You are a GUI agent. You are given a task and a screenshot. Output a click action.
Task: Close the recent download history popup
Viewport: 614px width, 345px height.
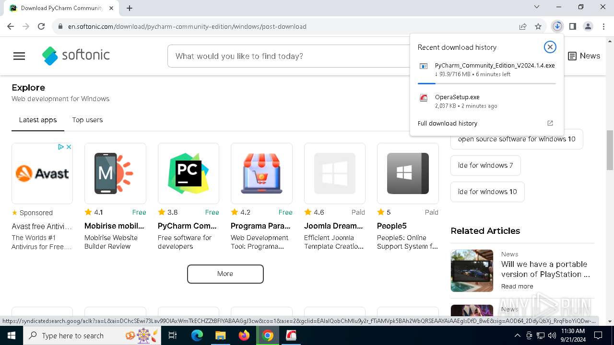pyautogui.click(x=550, y=47)
